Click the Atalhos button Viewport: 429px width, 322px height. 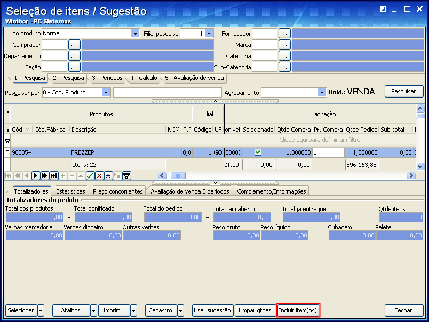point(71,310)
